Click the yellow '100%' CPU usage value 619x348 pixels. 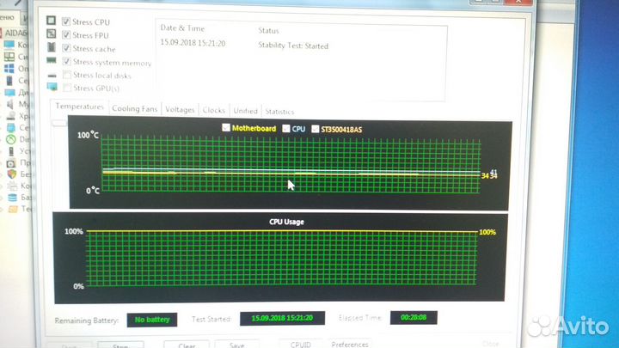tap(487, 232)
